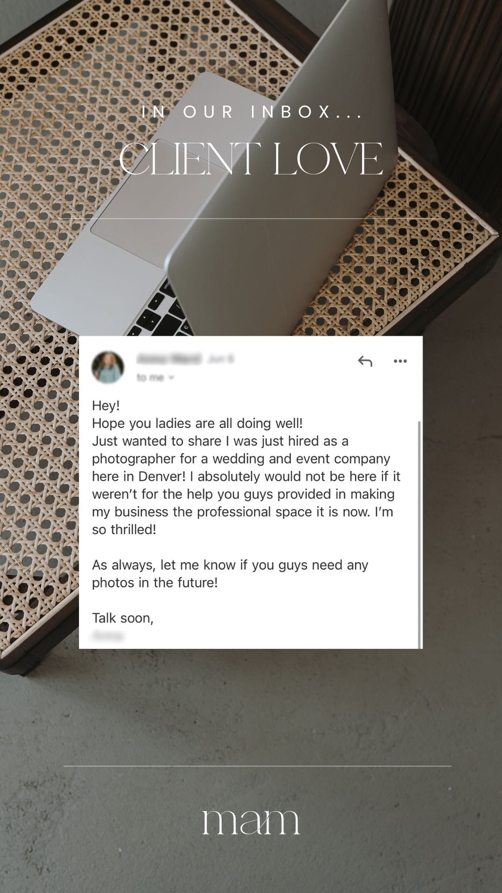Click the blurred date next to sender name
Screen dimensions: 502x893
221,359
